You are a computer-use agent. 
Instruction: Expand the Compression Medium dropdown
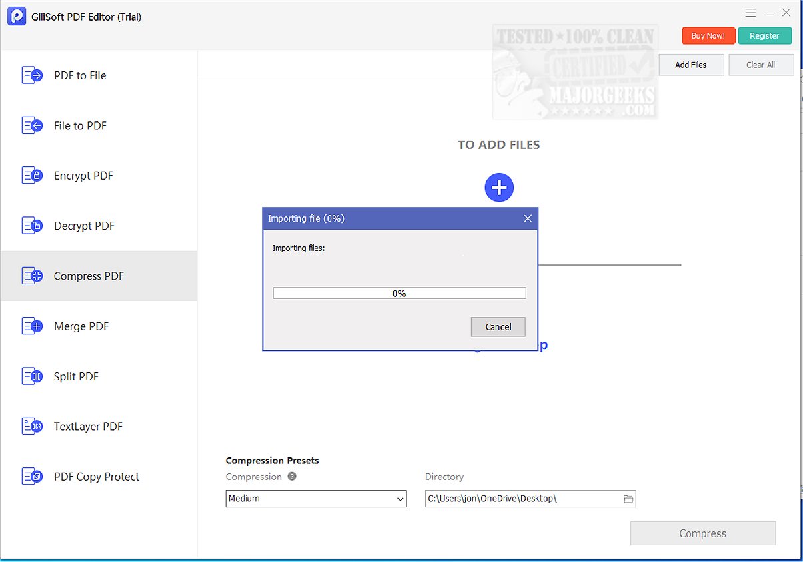click(316, 499)
